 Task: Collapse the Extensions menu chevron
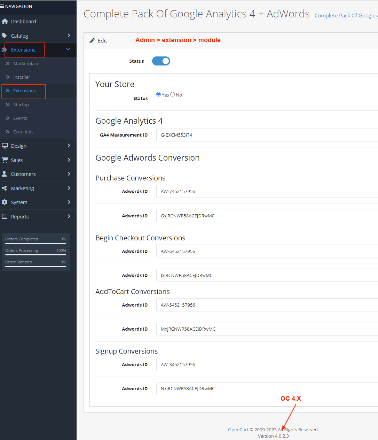click(68, 49)
